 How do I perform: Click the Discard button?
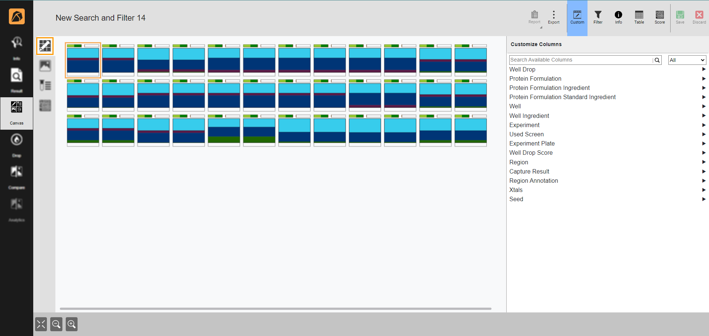(699, 17)
